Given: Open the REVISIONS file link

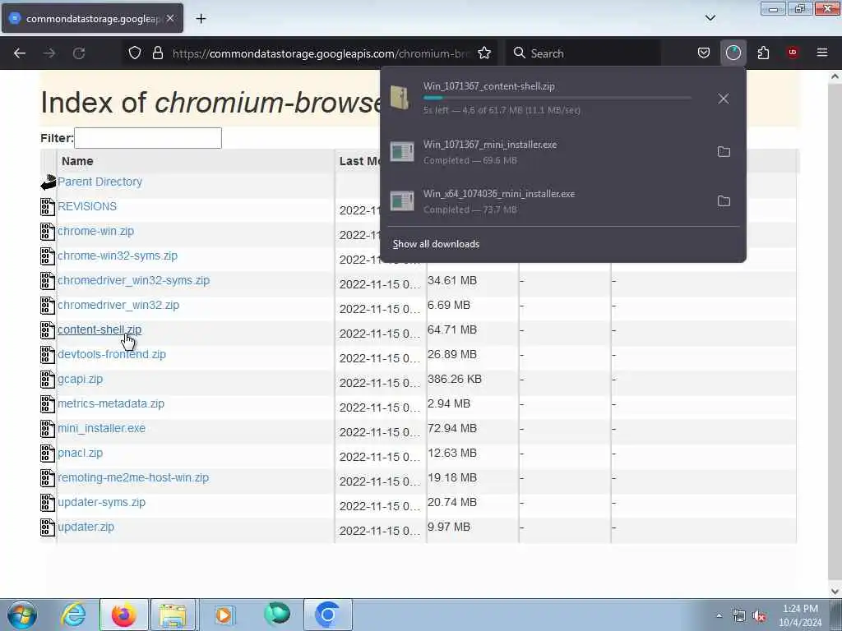Looking at the screenshot, I should 87,206.
